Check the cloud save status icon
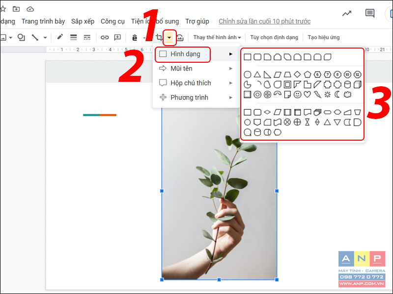 click(x=30, y=9)
